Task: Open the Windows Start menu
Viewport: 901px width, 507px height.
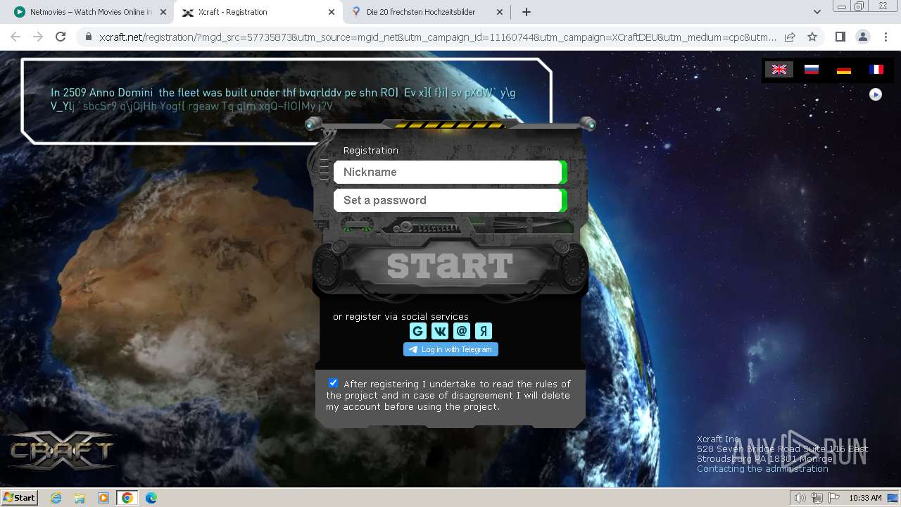Action: [x=20, y=498]
